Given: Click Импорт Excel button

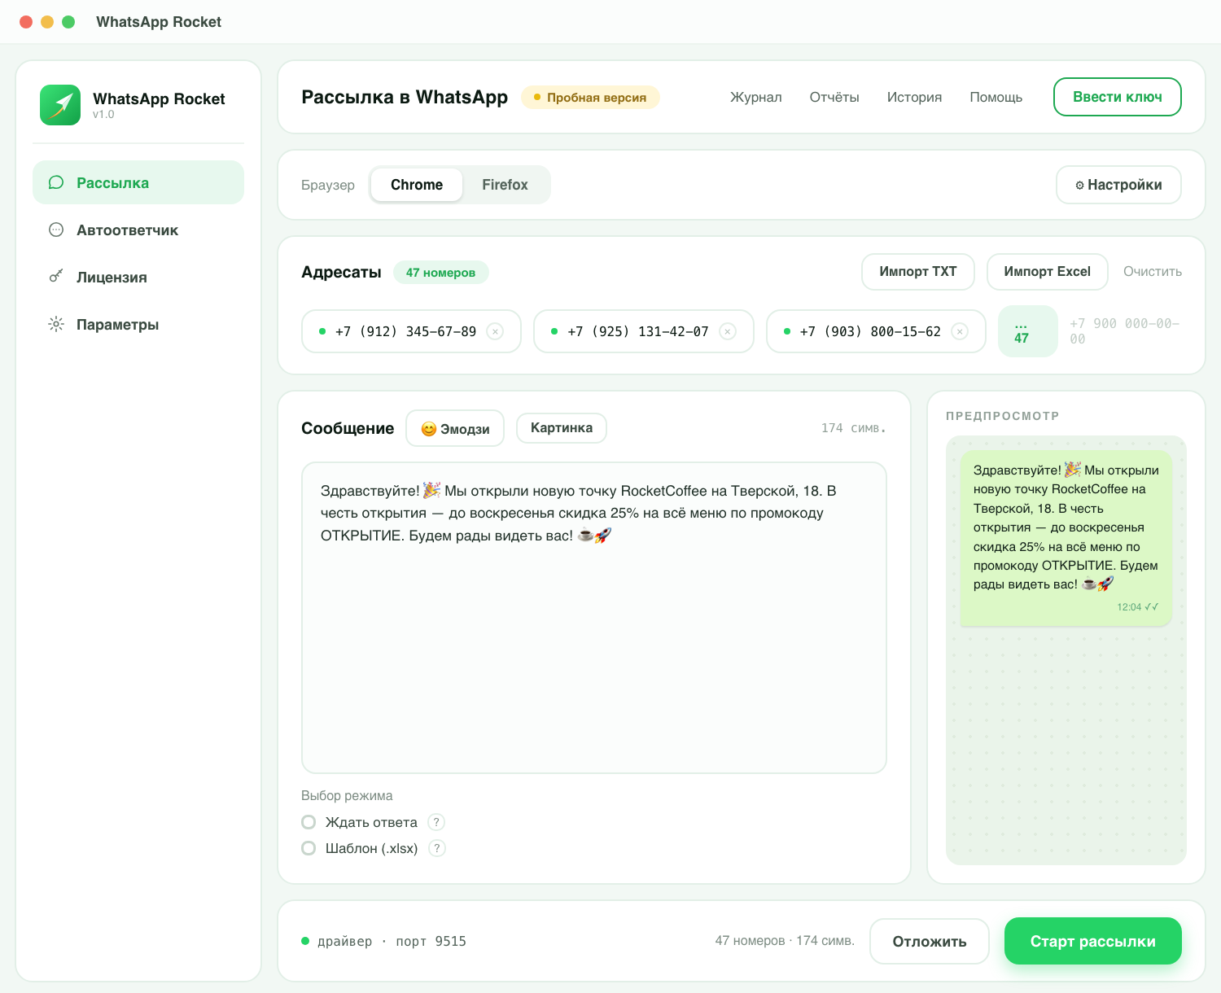Looking at the screenshot, I should point(1047,272).
